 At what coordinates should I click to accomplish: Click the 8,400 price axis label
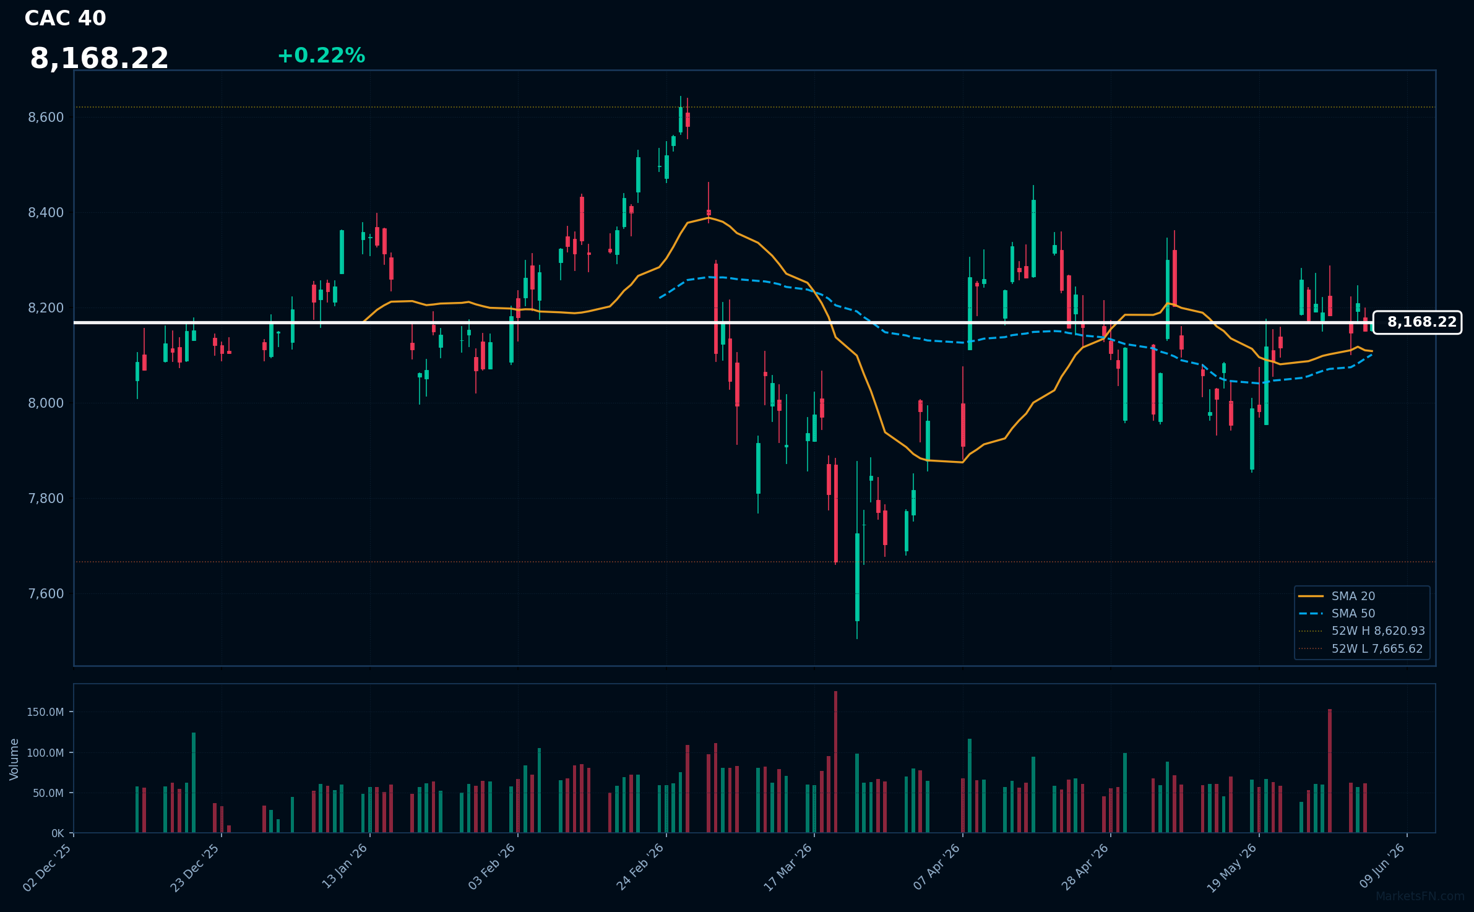point(46,213)
